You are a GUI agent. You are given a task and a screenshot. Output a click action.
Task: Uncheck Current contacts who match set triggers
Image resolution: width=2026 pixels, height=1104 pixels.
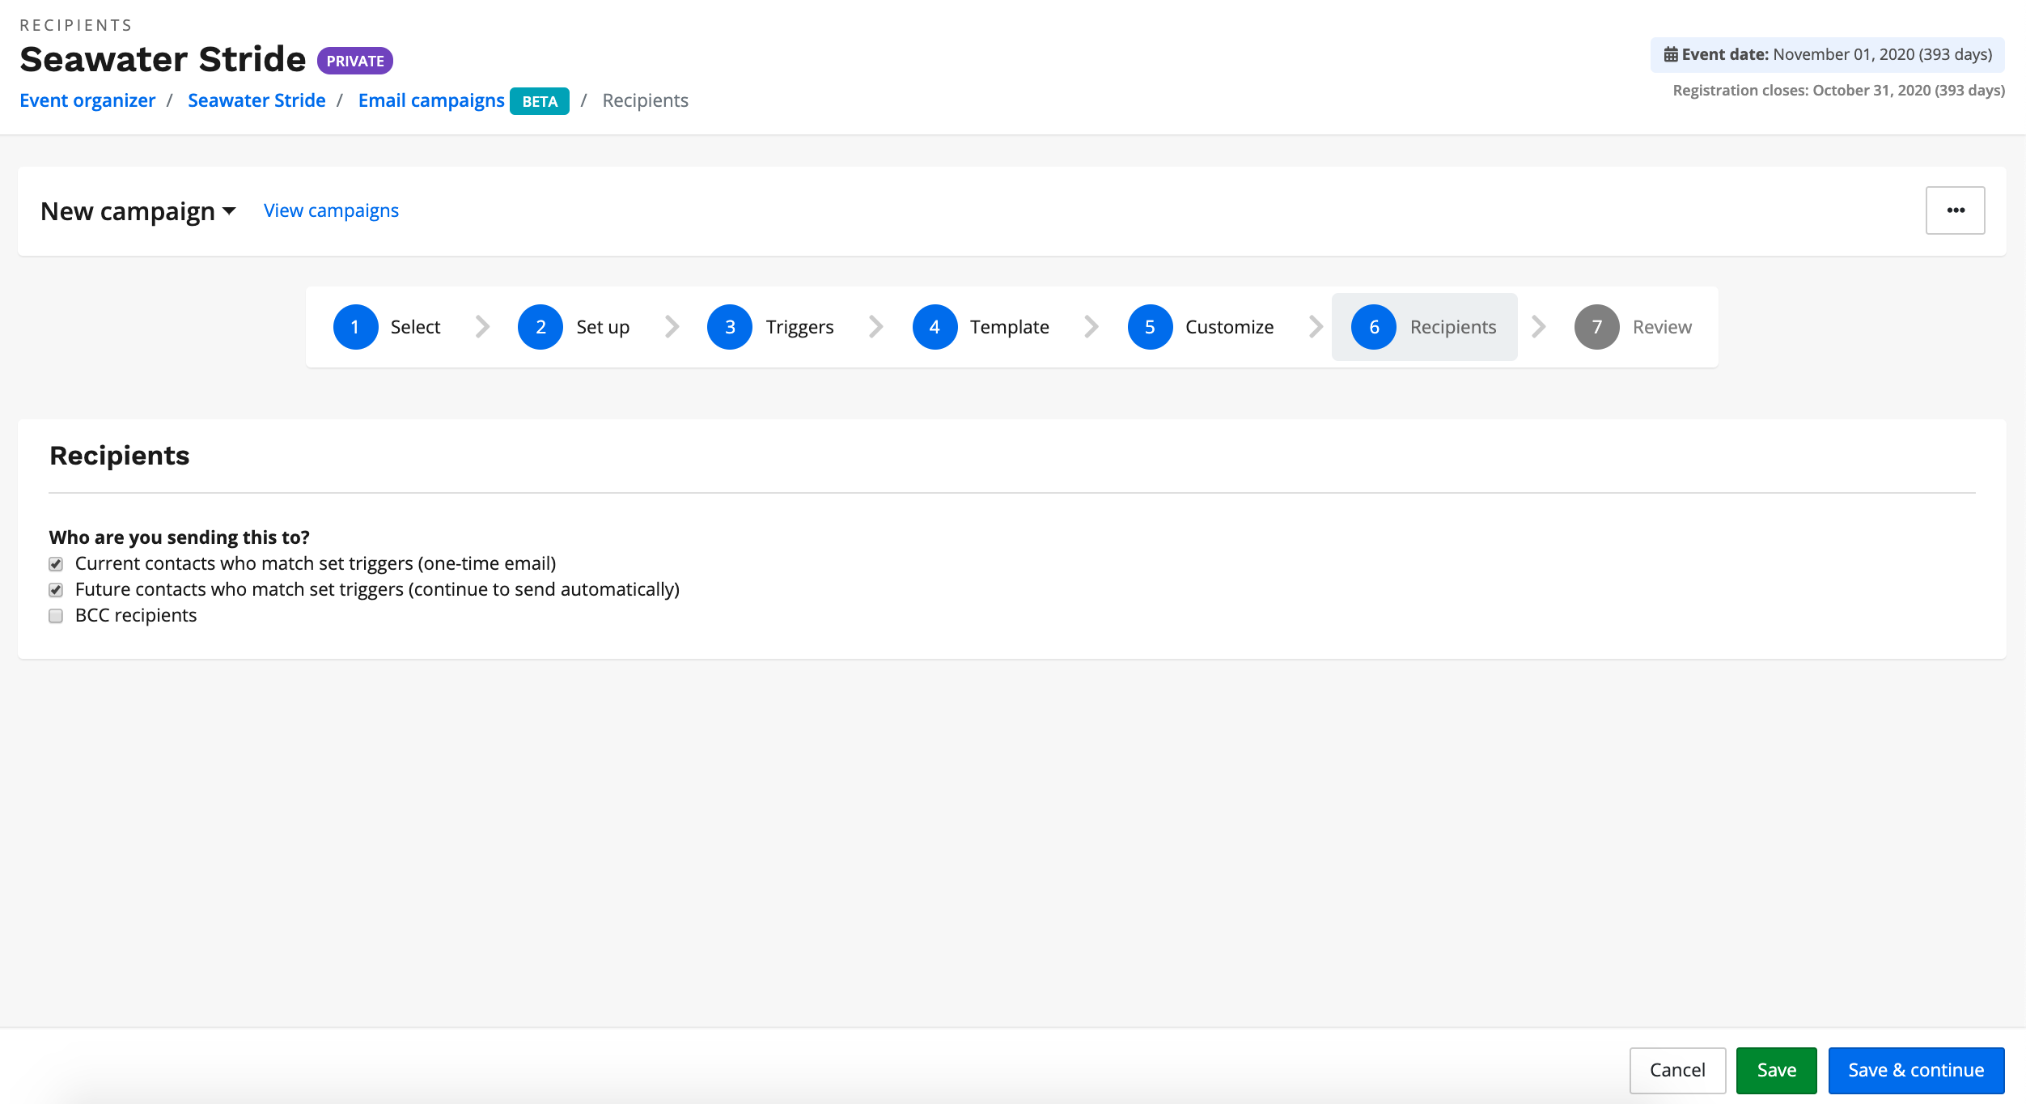tap(56, 564)
